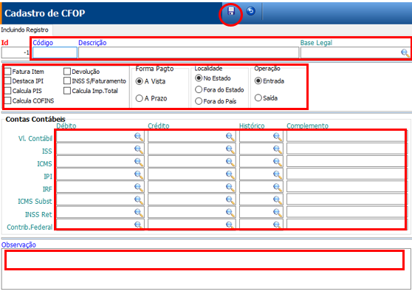Click into the Descrição text field
This screenshot has width=412, height=294.
coord(189,52)
